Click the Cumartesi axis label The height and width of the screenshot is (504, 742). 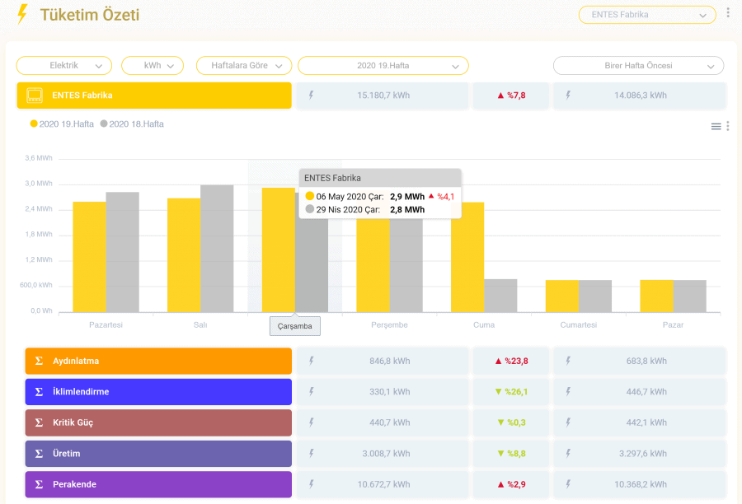coord(578,324)
